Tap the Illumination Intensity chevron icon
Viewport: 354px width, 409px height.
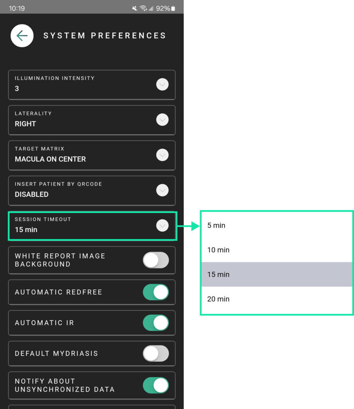(x=162, y=85)
